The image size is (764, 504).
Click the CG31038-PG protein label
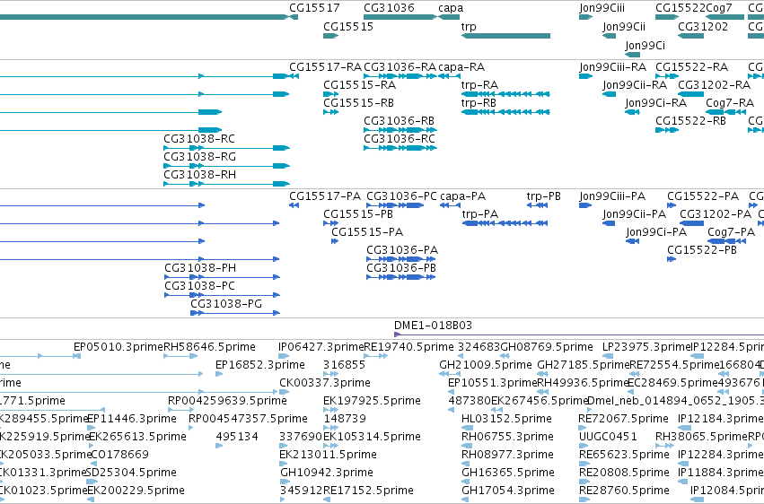click(x=226, y=305)
